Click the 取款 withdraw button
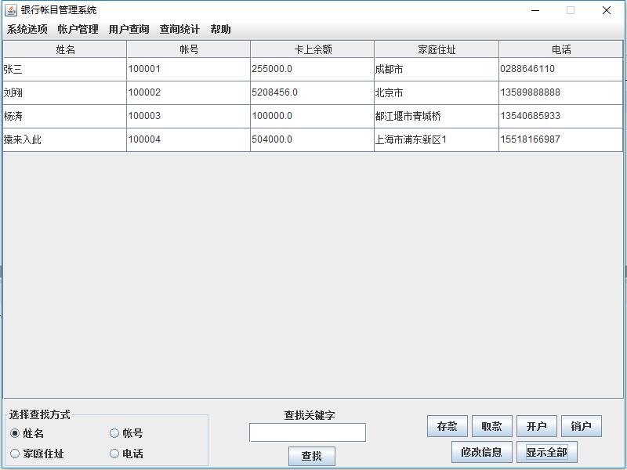The height and width of the screenshot is (470, 627). [x=492, y=425]
